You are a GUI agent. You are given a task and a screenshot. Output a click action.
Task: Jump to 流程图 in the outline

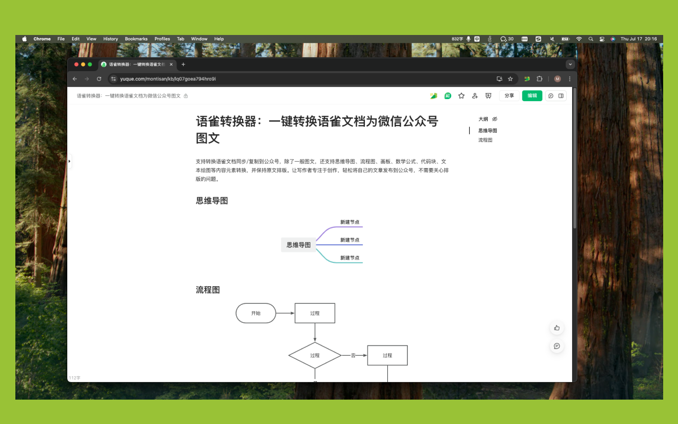[x=485, y=140]
